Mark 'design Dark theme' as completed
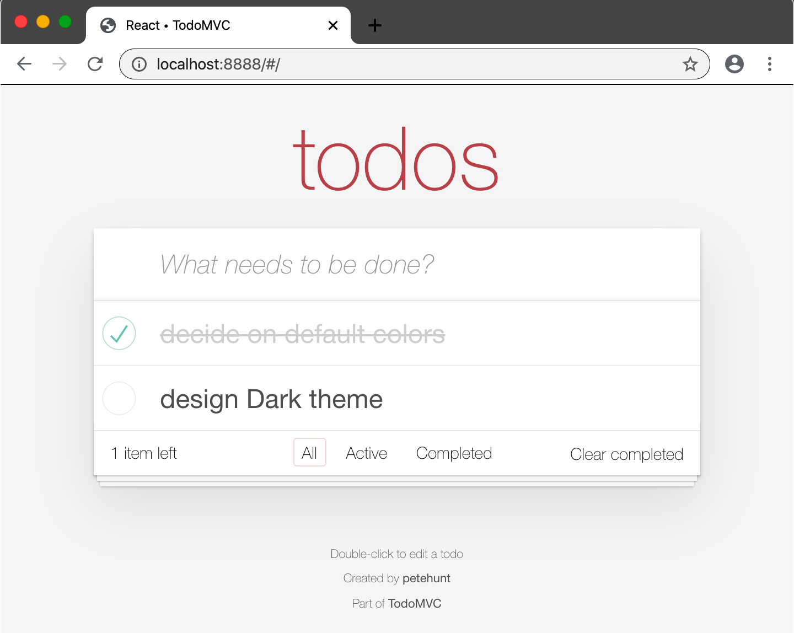This screenshot has width=794, height=633. click(x=119, y=398)
